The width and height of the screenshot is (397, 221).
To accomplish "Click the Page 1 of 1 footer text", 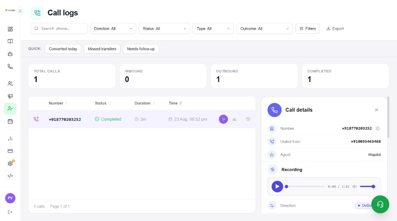I will coord(60,206).
